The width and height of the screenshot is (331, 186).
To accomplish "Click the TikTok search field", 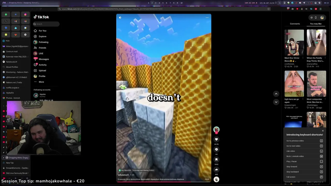I will [x=46, y=24].
